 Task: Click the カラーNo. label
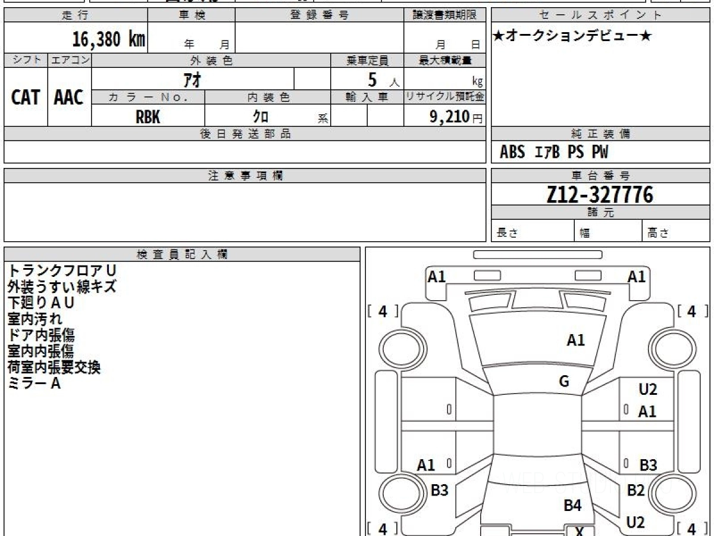click(x=148, y=97)
